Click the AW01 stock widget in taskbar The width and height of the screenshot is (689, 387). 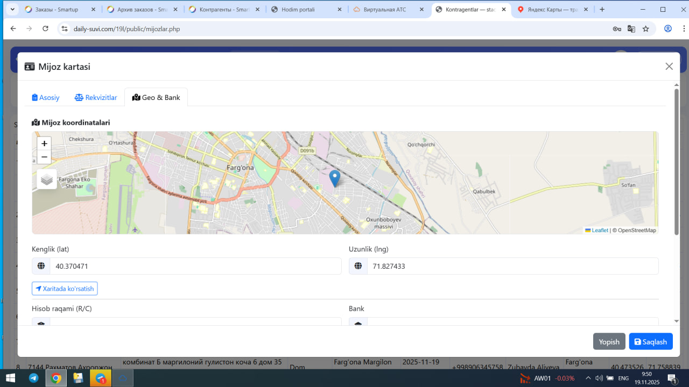click(x=547, y=378)
